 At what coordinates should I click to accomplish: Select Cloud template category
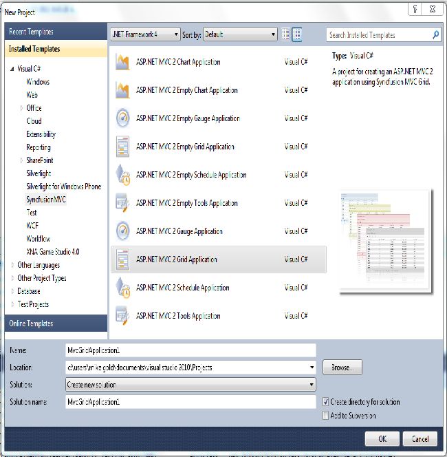pos(34,121)
